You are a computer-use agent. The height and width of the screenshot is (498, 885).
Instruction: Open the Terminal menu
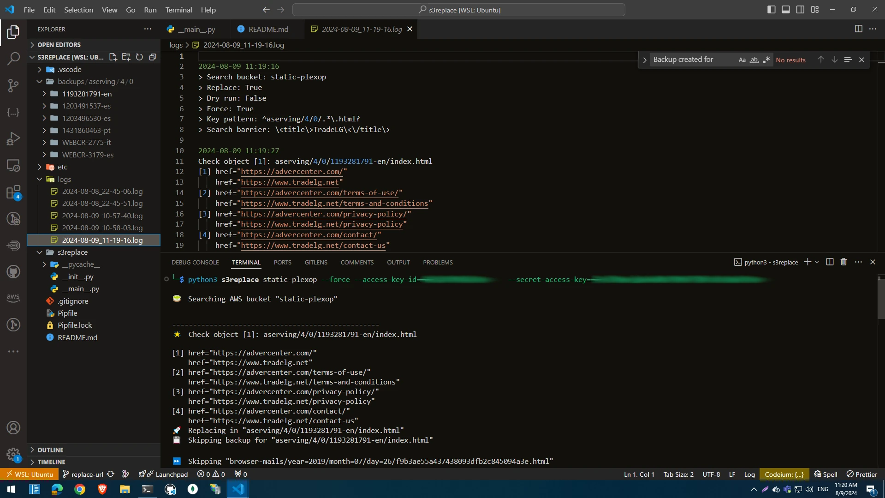click(x=178, y=10)
